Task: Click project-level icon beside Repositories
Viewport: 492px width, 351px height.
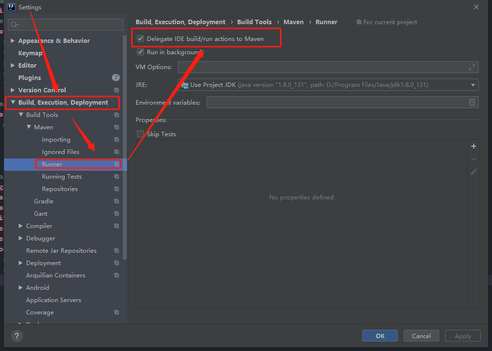Action: (x=116, y=189)
